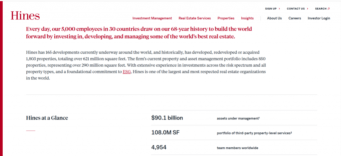Follow the ESG hyperlink in the paragraph

coord(127,72)
